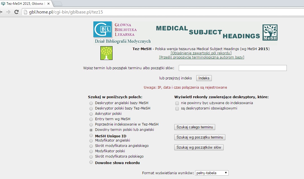Open Objaśnienie zawartości pól rekordu link
The image size is (304, 179).
coord(201,53)
